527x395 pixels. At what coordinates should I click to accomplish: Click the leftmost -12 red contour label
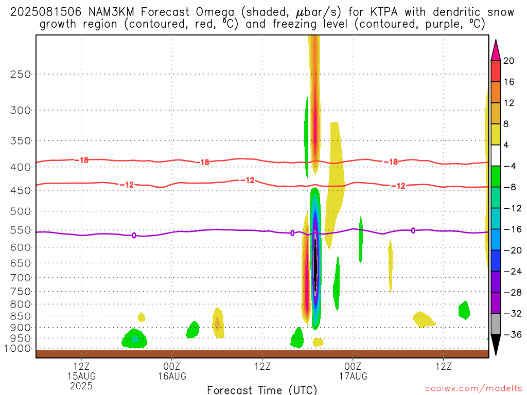coord(127,185)
